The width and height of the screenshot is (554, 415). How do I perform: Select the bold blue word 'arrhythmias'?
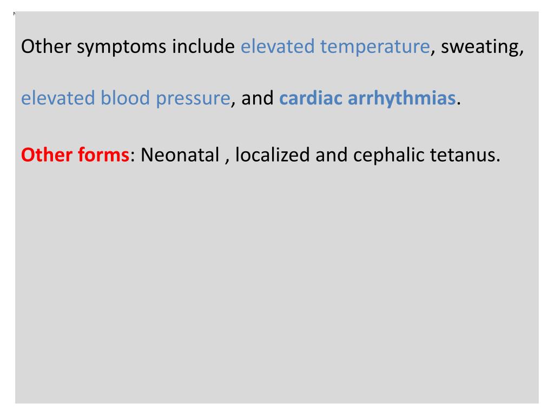point(402,98)
